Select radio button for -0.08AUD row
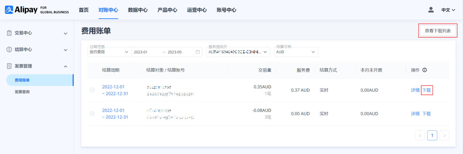Viewport: 463px width, 154px height. coord(92,114)
